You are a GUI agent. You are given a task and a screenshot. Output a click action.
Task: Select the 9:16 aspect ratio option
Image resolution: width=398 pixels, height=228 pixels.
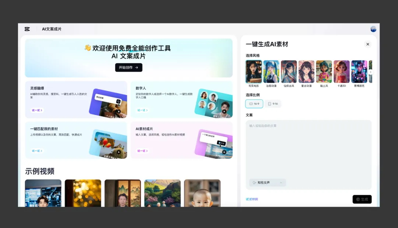pyautogui.click(x=273, y=104)
